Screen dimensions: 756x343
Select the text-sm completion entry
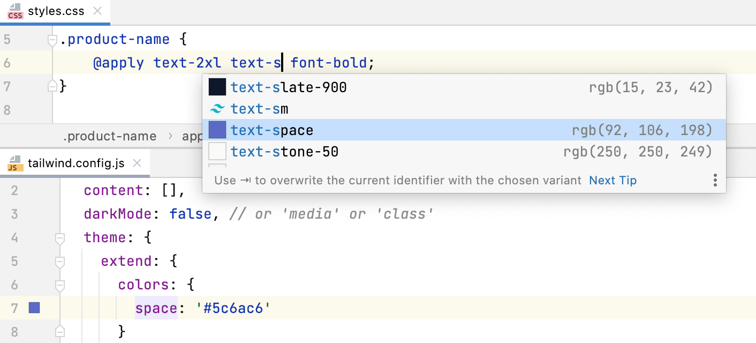point(260,108)
